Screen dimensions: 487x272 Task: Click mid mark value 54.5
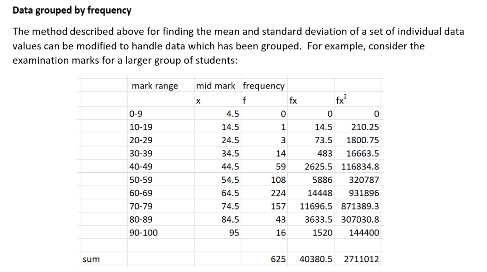click(x=230, y=180)
